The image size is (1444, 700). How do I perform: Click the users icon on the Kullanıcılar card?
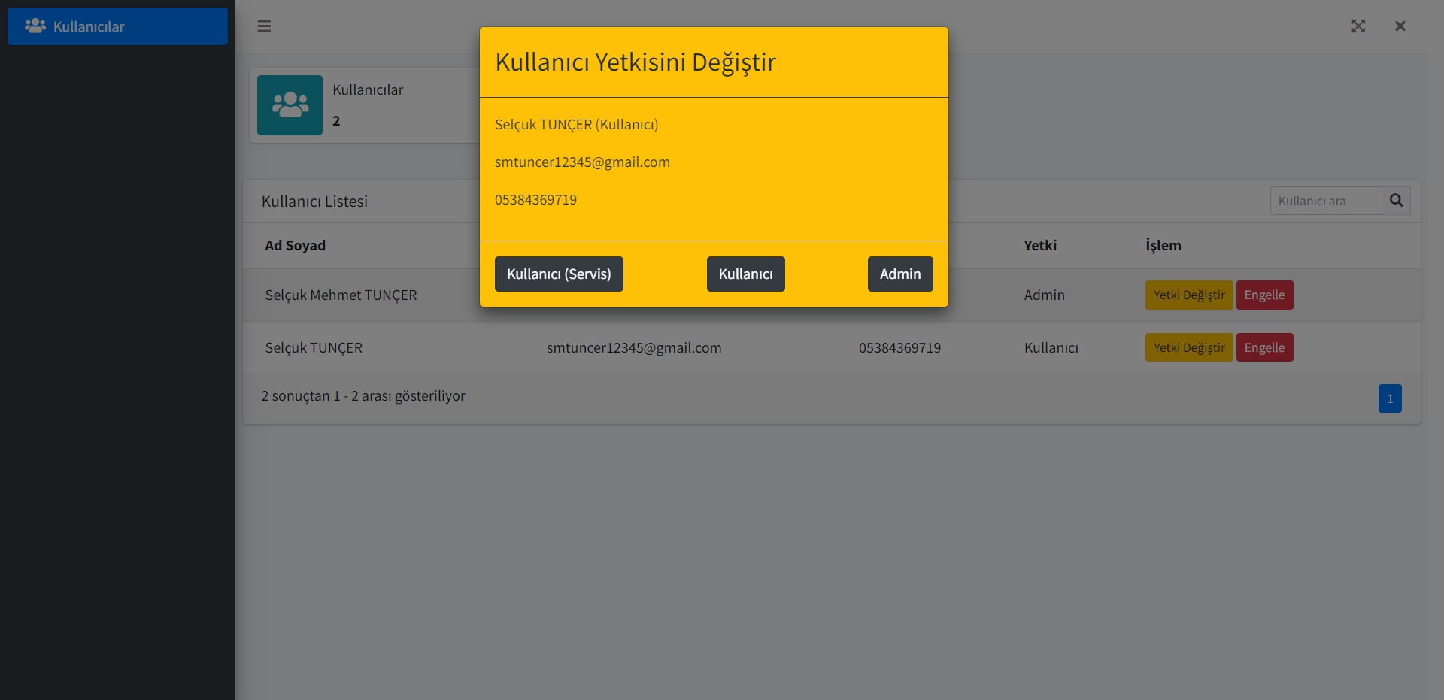290,105
